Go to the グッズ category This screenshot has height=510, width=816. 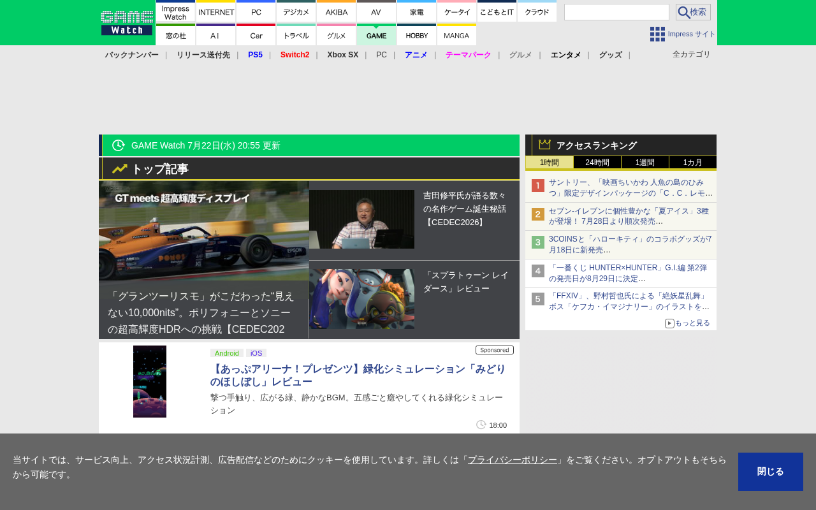click(610, 55)
